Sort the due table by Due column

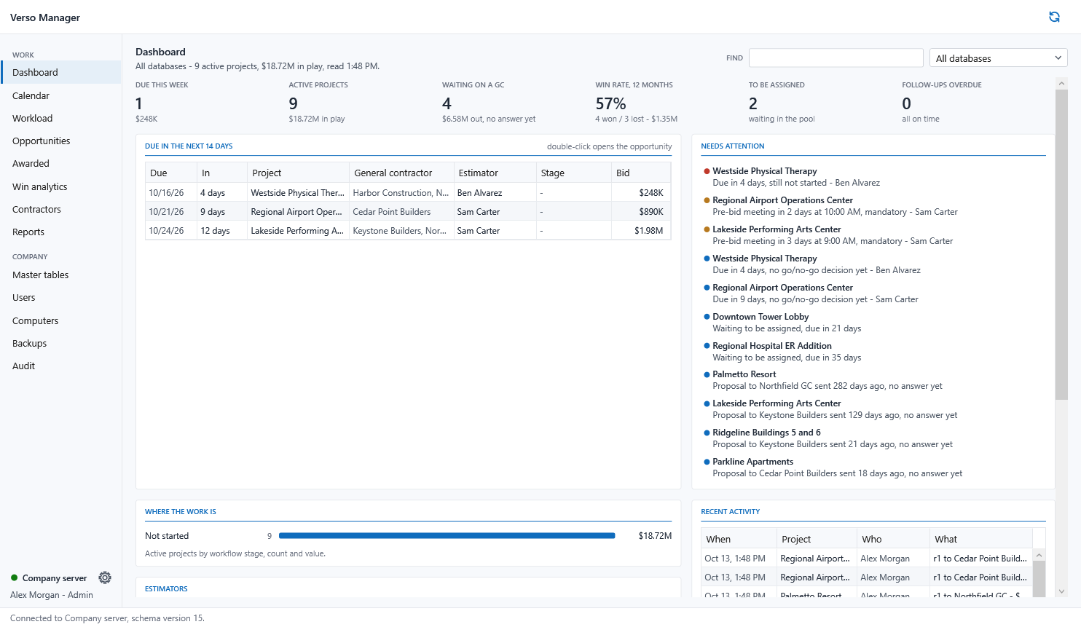pos(171,173)
